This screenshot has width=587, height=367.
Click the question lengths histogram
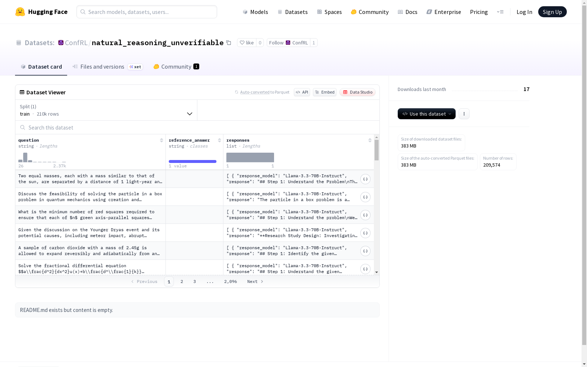(x=42, y=157)
